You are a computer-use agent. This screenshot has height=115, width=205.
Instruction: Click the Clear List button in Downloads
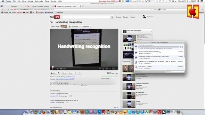click(x=138, y=72)
